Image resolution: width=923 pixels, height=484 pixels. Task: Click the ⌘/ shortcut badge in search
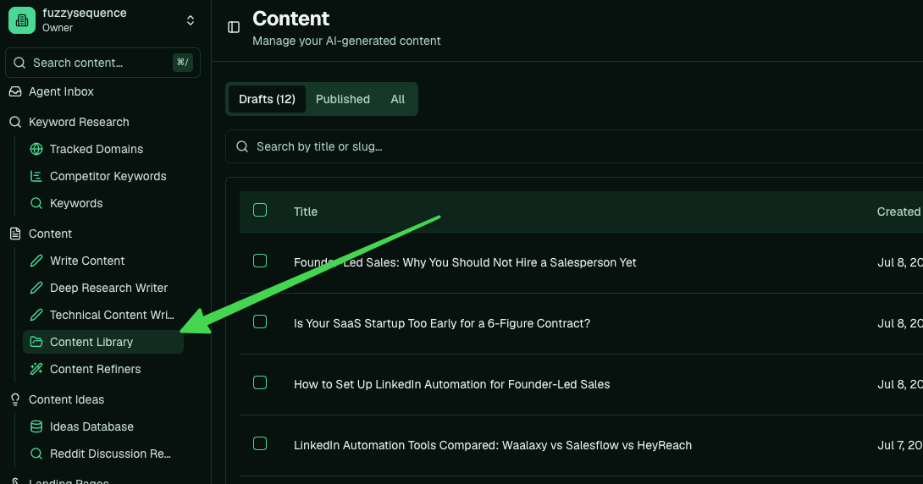pyautogui.click(x=182, y=63)
